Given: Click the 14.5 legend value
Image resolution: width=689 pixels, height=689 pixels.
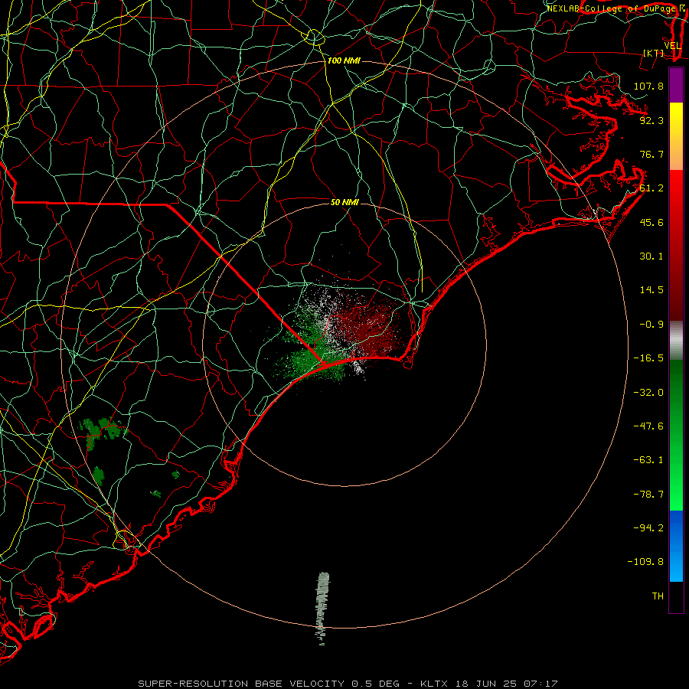Looking at the screenshot, I should tap(651, 290).
